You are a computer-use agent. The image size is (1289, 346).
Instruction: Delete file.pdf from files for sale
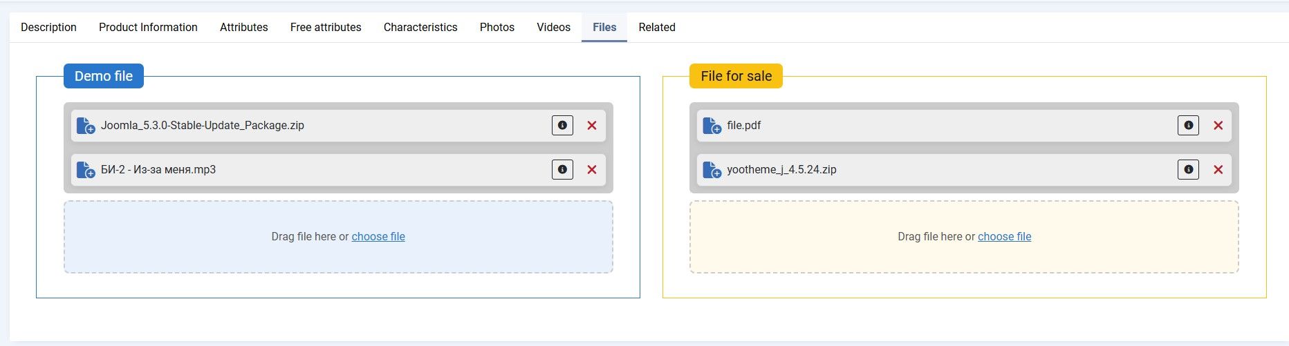coord(1218,126)
